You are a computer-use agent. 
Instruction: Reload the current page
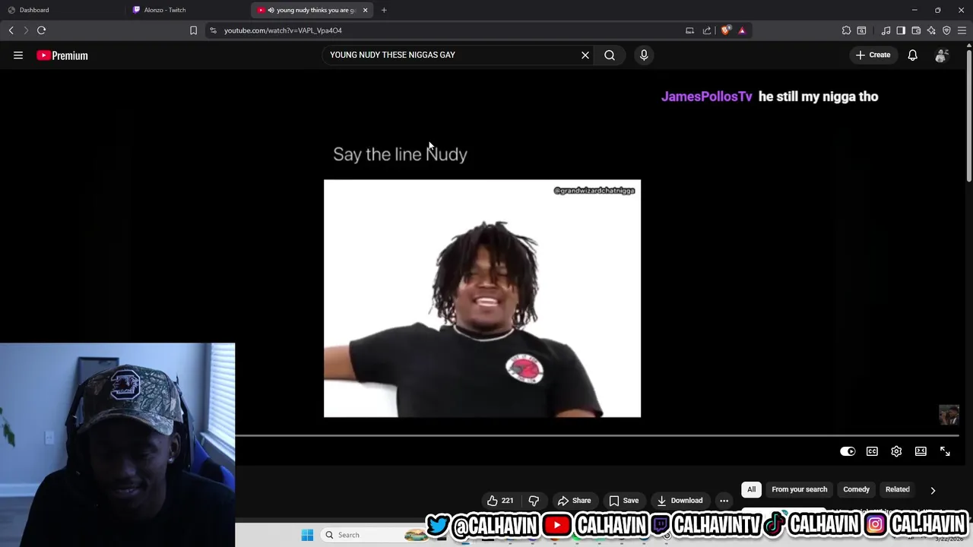(x=41, y=30)
